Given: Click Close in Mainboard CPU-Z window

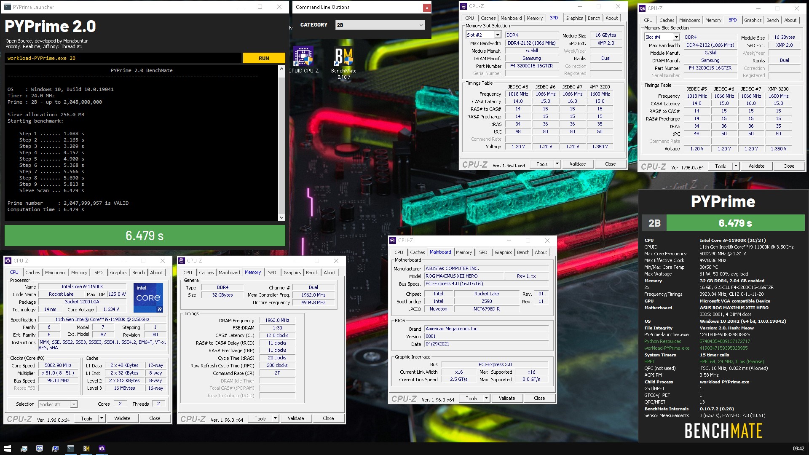Looking at the screenshot, I should (x=539, y=398).
